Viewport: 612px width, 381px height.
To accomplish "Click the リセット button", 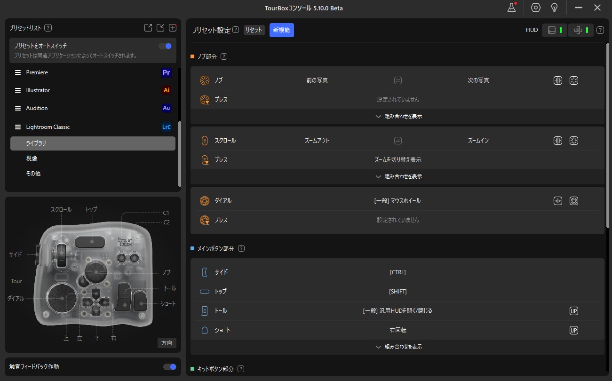I will coord(254,30).
